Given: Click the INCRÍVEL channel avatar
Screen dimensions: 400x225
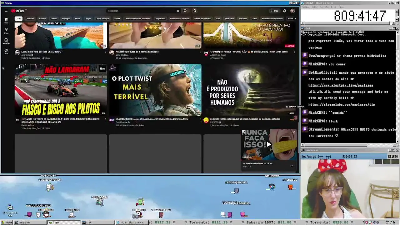Looking at the screenshot, I should point(206,120).
